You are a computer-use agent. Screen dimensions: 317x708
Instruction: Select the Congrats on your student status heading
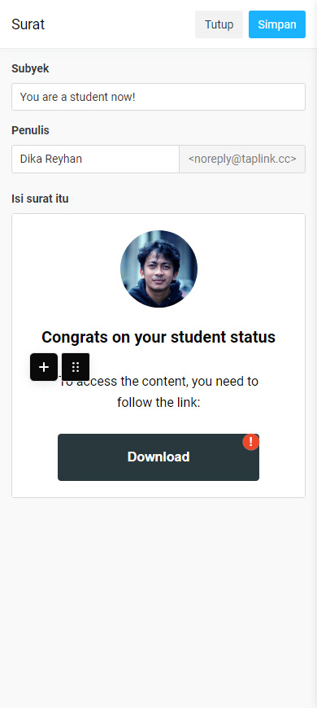click(158, 337)
